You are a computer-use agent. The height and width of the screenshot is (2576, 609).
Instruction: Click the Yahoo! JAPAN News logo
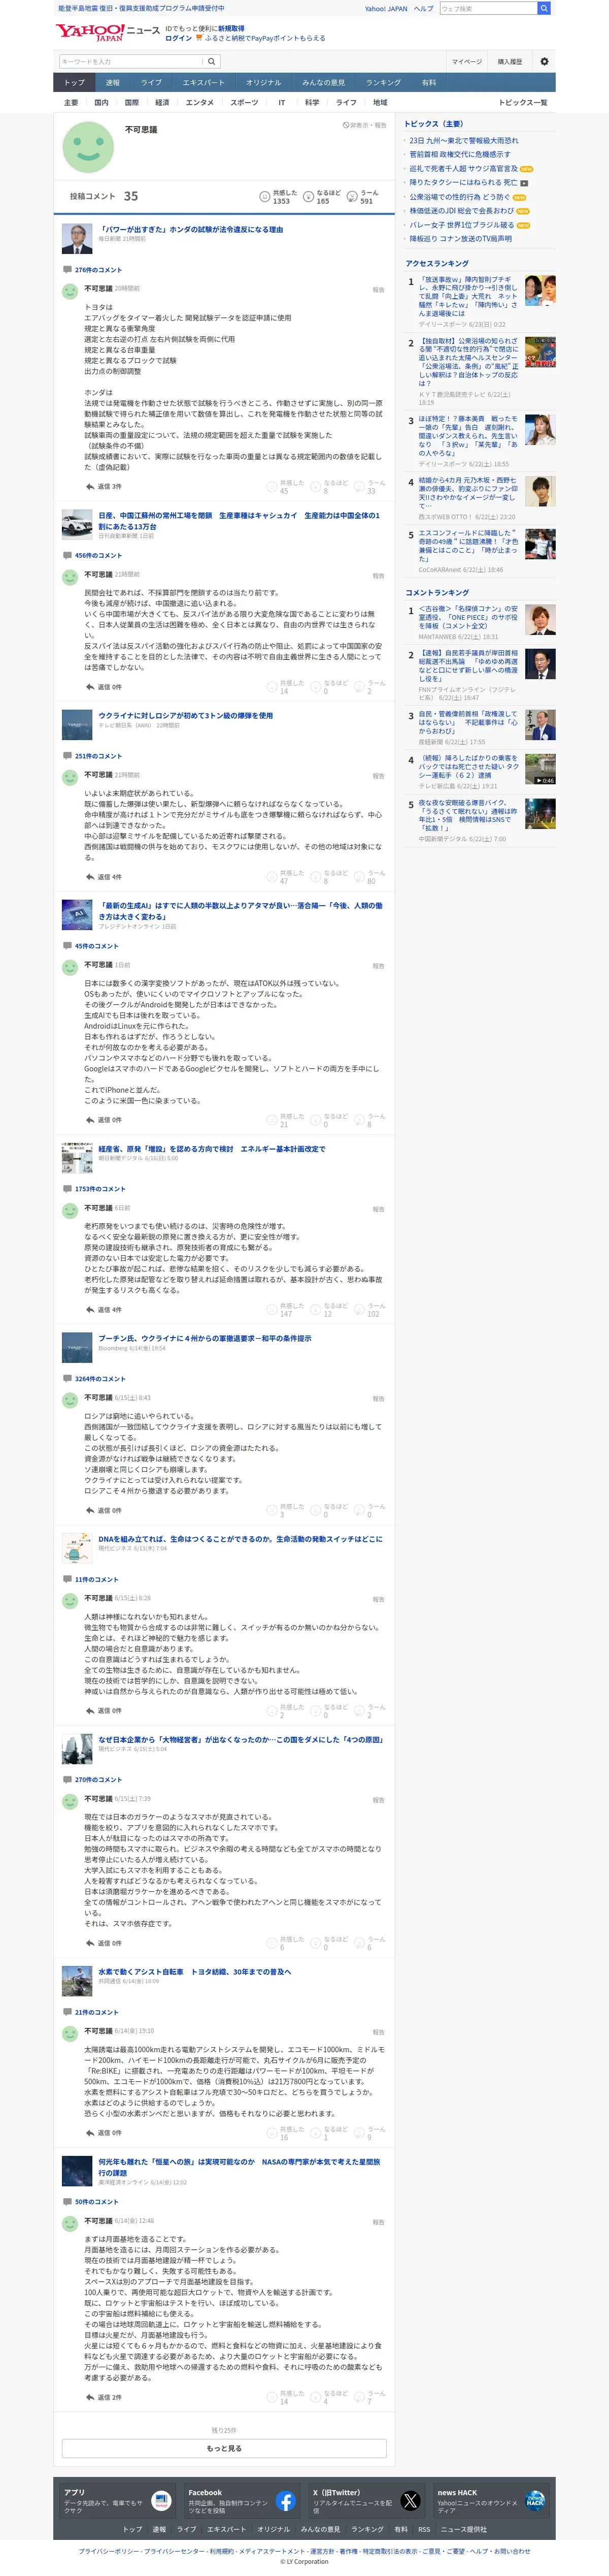(x=107, y=33)
